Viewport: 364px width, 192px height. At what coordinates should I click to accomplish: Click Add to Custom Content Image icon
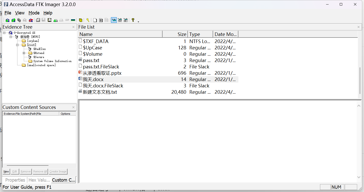pyautogui.click(x=55, y=20)
